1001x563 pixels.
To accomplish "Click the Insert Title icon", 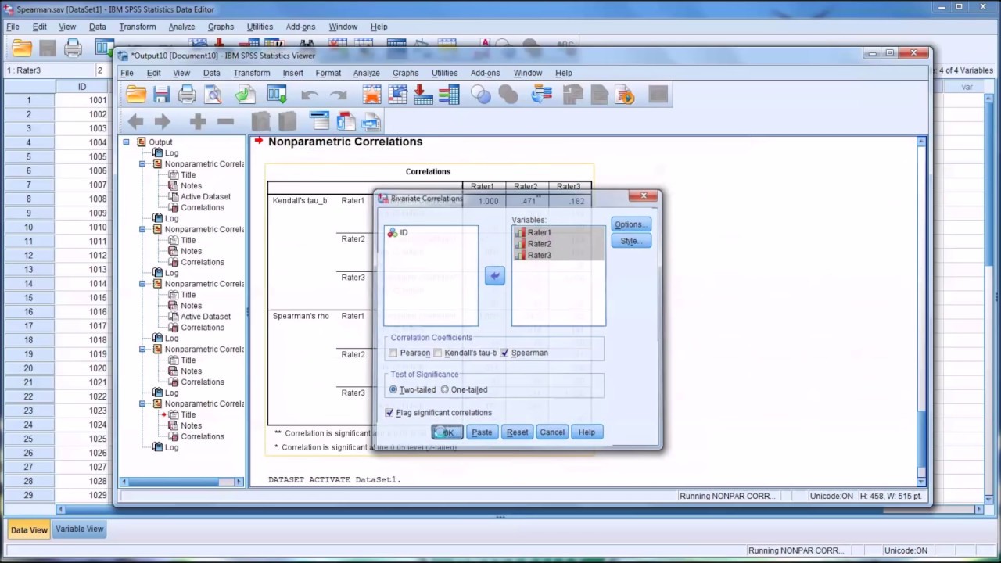I will tap(345, 121).
